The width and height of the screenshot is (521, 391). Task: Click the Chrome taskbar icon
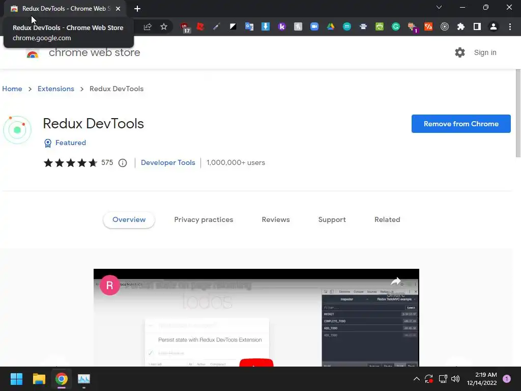62,379
